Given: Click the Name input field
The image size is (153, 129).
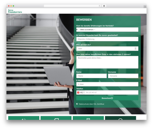Looking at the screenshot, I should (x=91, y=76).
